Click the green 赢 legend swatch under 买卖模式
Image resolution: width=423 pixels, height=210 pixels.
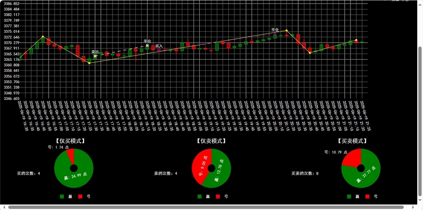pyautogui.click(x=349, y=196)
